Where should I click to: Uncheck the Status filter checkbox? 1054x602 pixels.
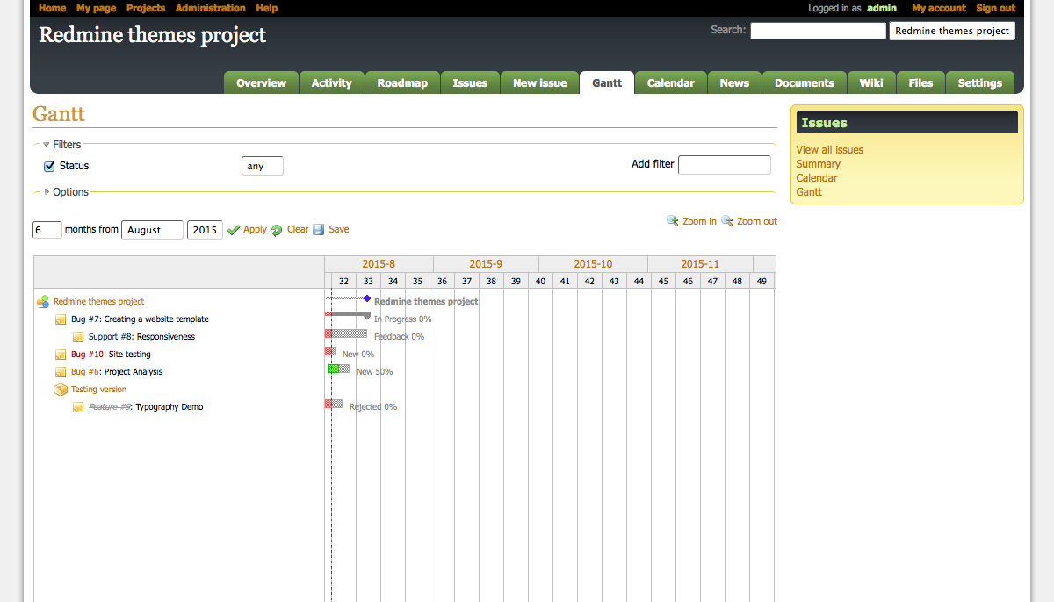[49, 166]
